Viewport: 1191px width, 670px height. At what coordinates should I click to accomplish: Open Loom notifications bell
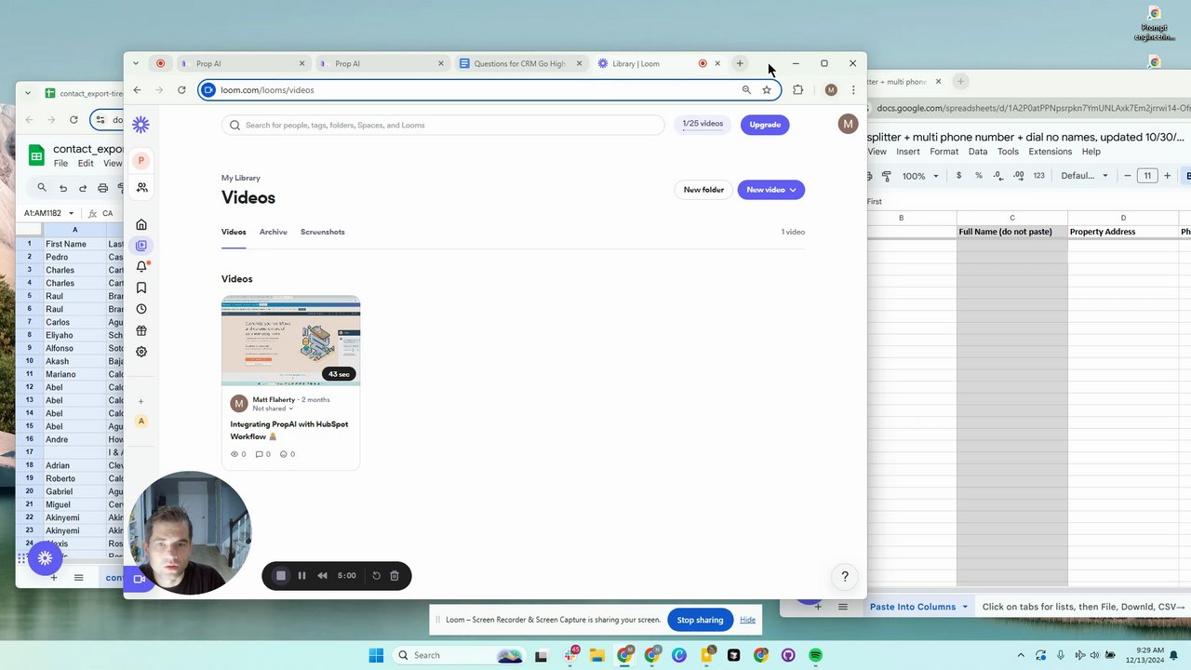(x=141, y=267)
